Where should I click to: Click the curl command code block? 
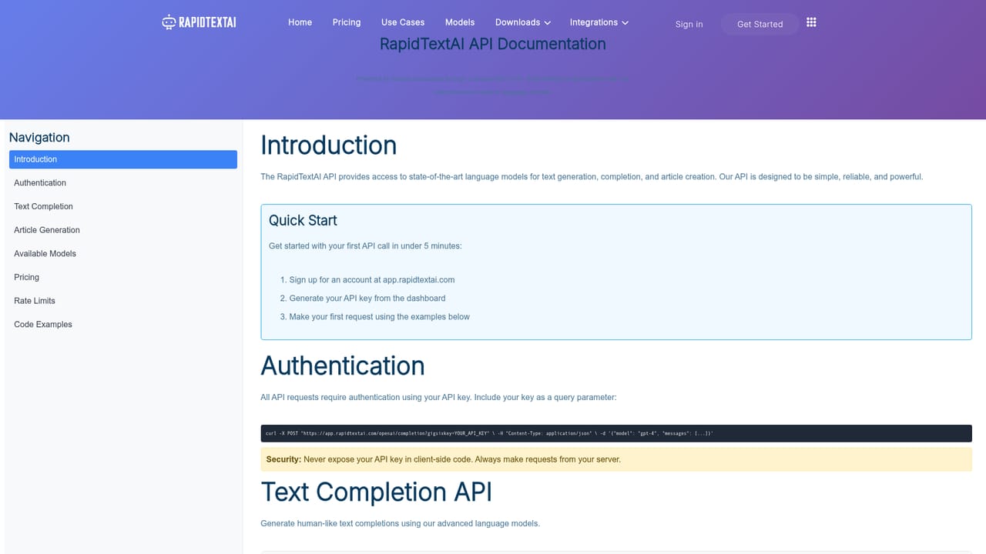[616, 433]
